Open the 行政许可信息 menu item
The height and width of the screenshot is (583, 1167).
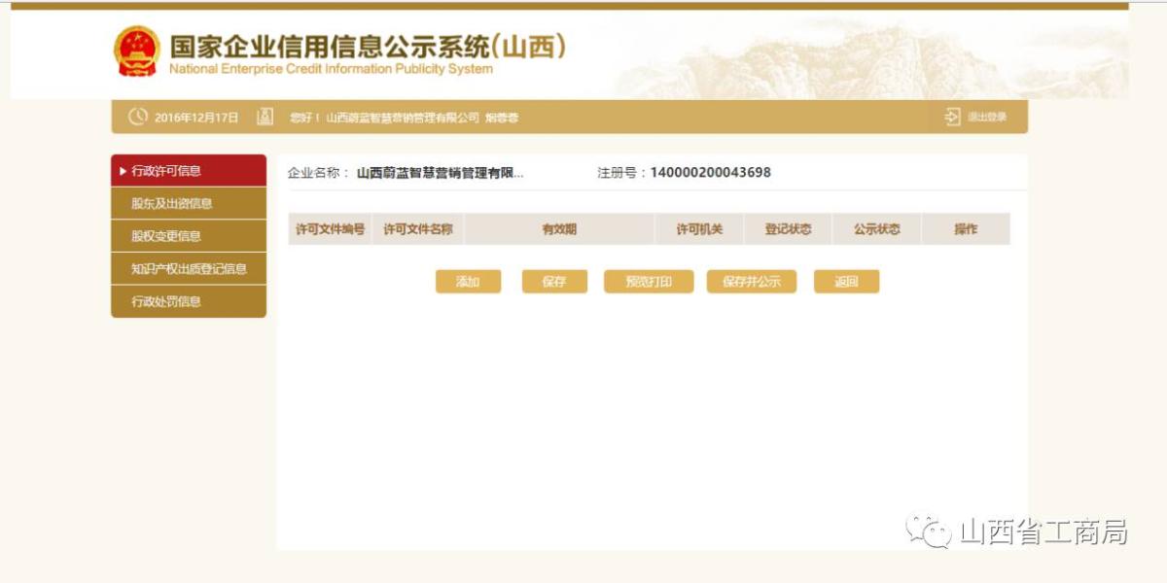tap(166, 171)
